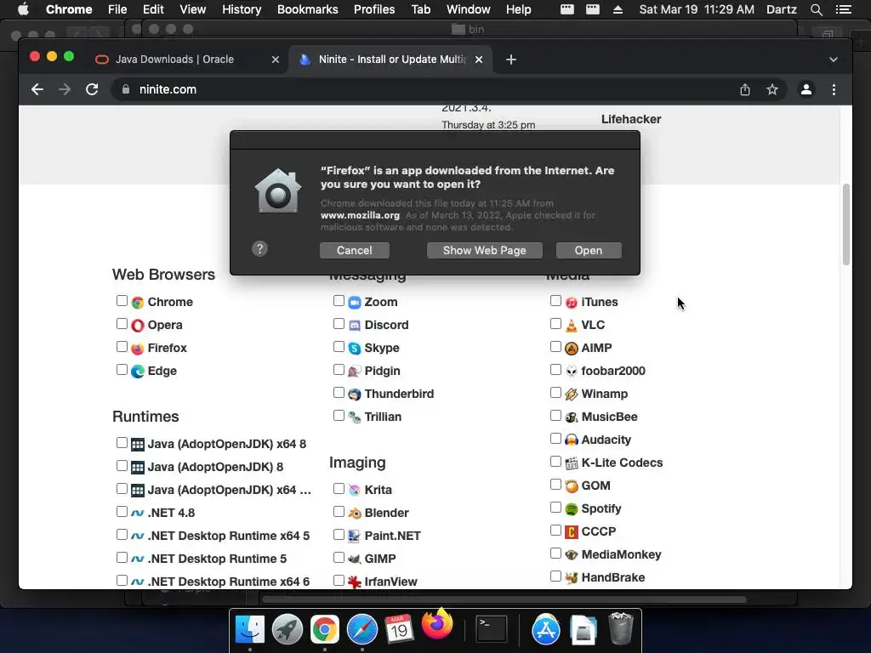Close the Java Downloads tab
The image size is (871, 653).
[x=275, y=60]
